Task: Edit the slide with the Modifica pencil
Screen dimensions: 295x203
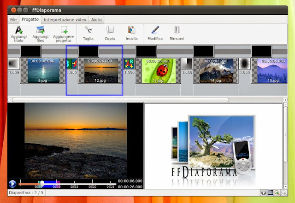Action: [x=155, y=30]
